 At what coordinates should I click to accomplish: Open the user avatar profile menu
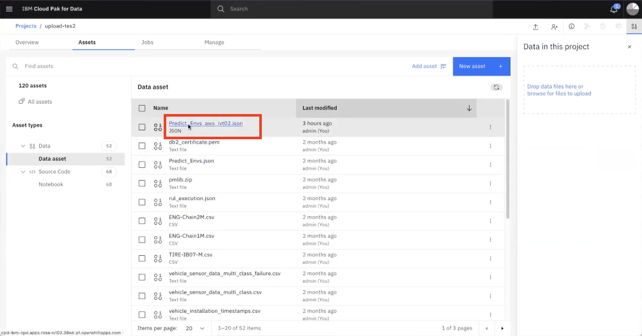pos(633,9)
